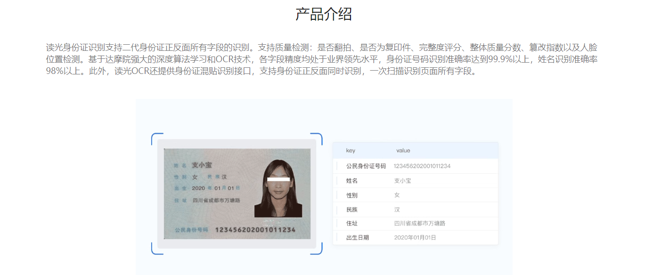The width and height of the screenshot is (670, 275).
Task: Click the 产品介绍 heading
Action: [x=324, y=14]
